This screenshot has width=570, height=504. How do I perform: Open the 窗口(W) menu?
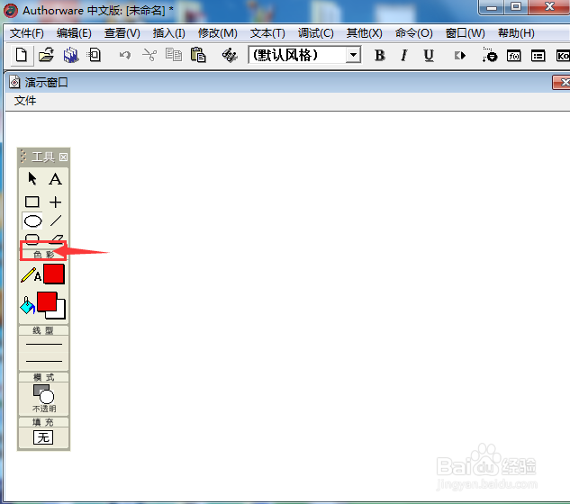point(465,33)
